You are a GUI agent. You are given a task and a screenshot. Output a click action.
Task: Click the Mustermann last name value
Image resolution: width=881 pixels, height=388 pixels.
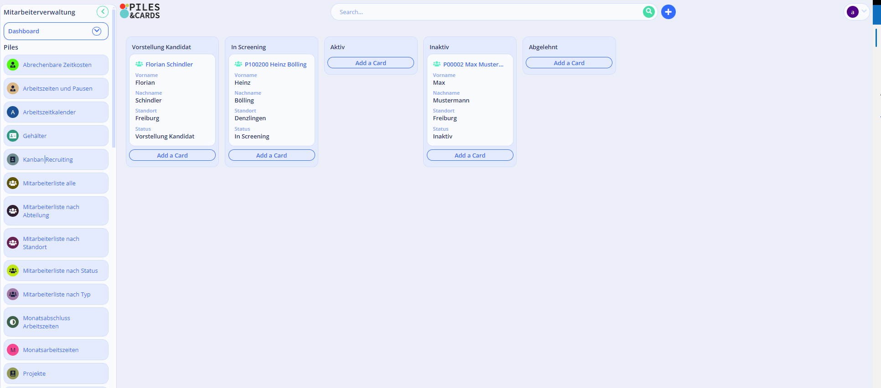pos(451,100)
